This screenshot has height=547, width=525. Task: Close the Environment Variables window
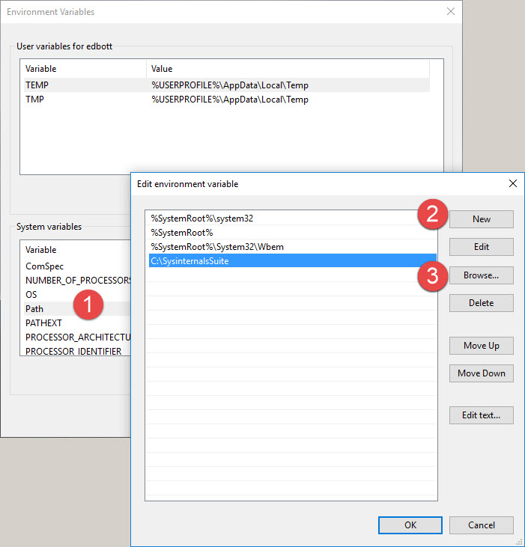[x=450, y=12]
